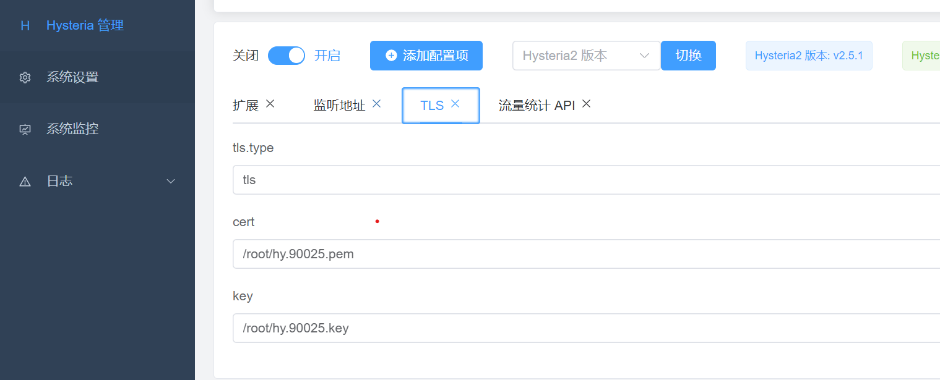Screen dimensions: 940x380
Task: Click the 添加配置项 button
Action: 426,56
